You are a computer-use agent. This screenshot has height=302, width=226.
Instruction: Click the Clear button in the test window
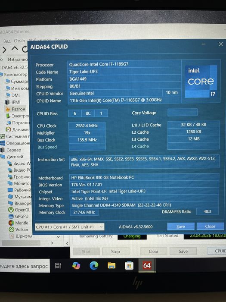pyautogui.click(x=153, y=252)
